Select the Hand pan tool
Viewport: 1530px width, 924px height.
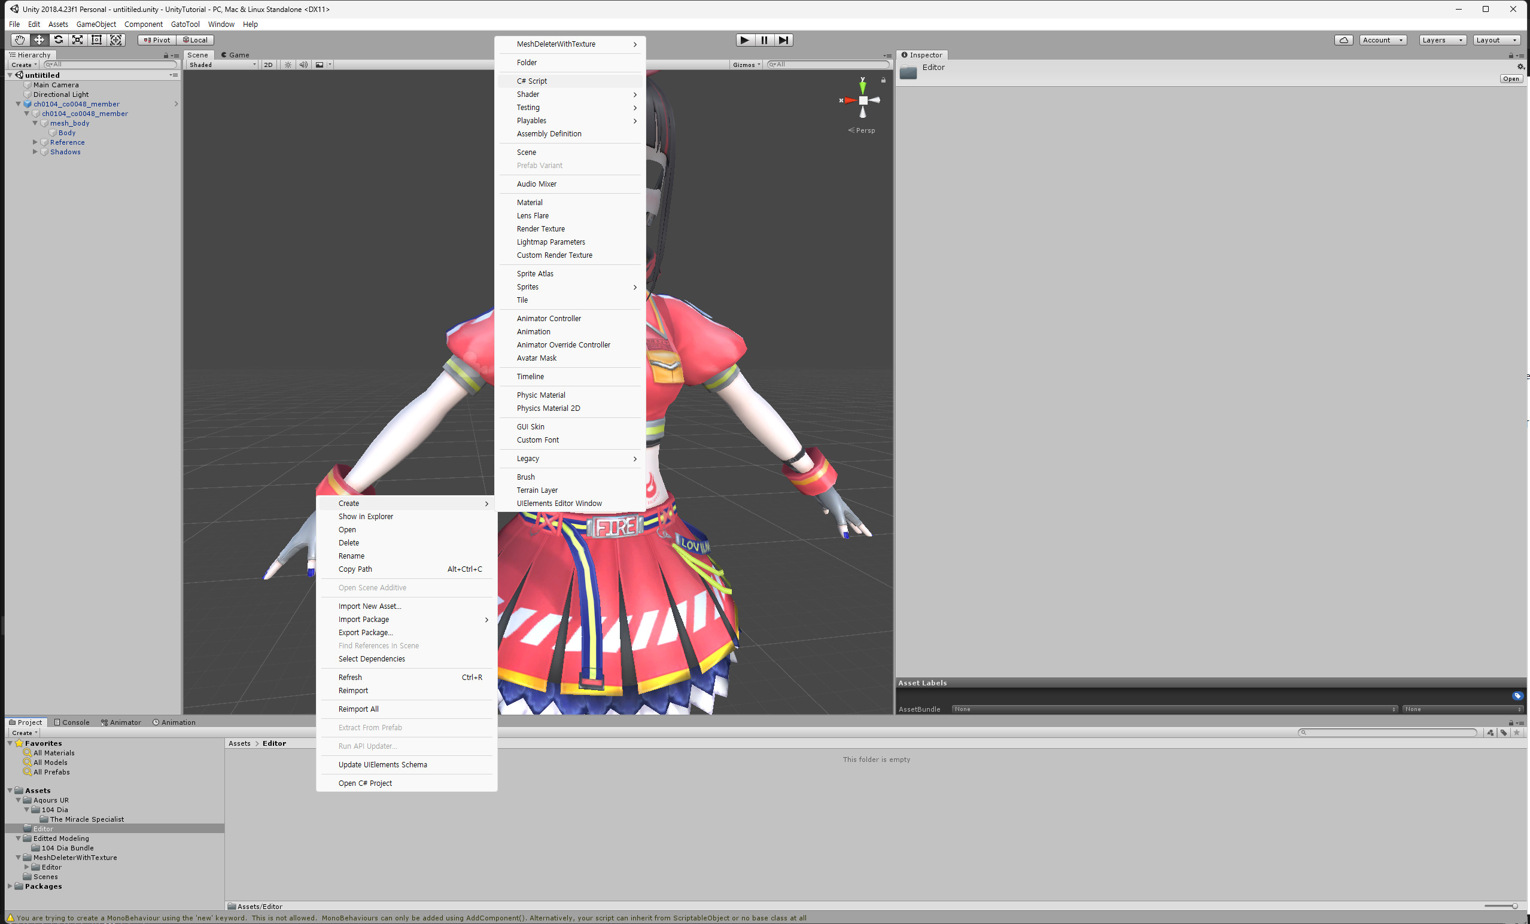pos(19,39)
